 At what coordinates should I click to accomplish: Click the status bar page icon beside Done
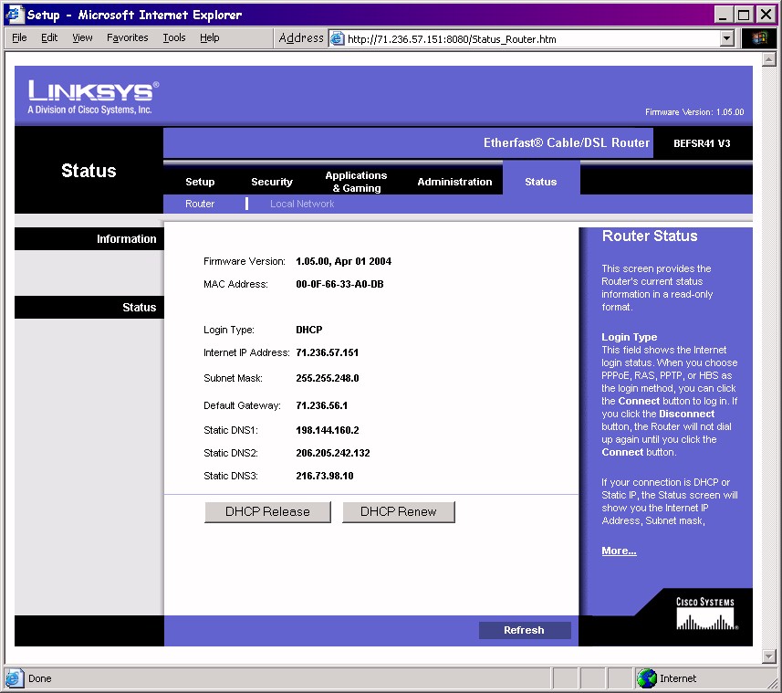click(14, 678)
